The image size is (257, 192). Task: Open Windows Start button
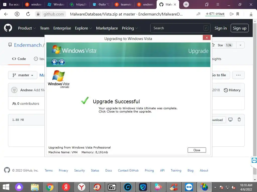(6, 187)
